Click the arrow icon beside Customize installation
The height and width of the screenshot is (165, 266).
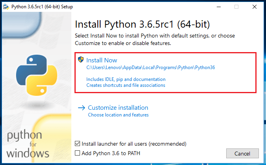[82, 107]
